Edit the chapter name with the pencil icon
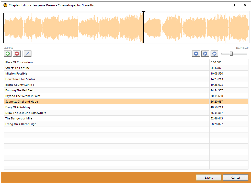 coord(27,54)
